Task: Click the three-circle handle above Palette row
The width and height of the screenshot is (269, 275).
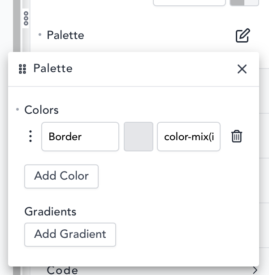Action: [26, 18]
